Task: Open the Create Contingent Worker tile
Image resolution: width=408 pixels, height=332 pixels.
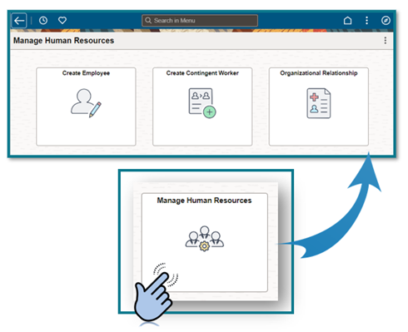Action: coord(202,107)
